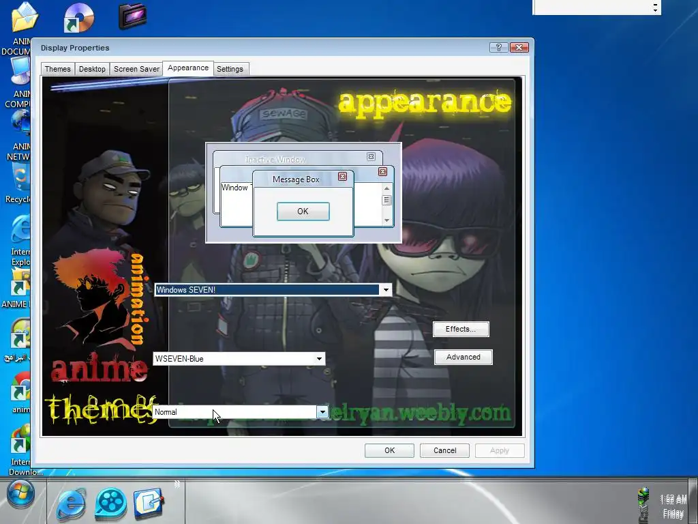Open the Internet Download shortcut icon
This screenshot has height=524, width=698.
point(20,440)
